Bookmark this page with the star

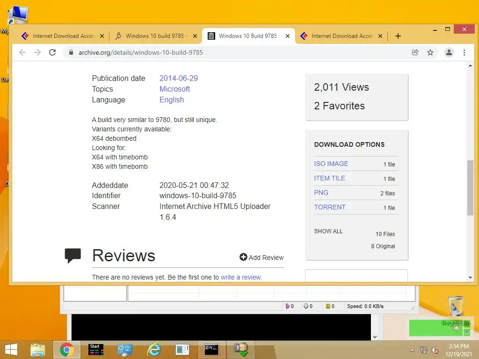430,52
